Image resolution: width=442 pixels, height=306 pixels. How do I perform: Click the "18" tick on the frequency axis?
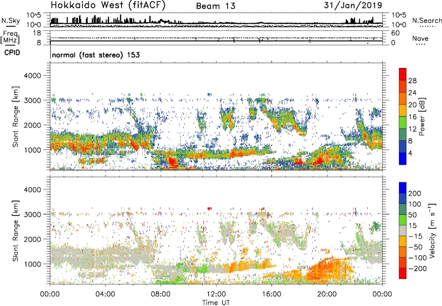[x=37, y=33]
